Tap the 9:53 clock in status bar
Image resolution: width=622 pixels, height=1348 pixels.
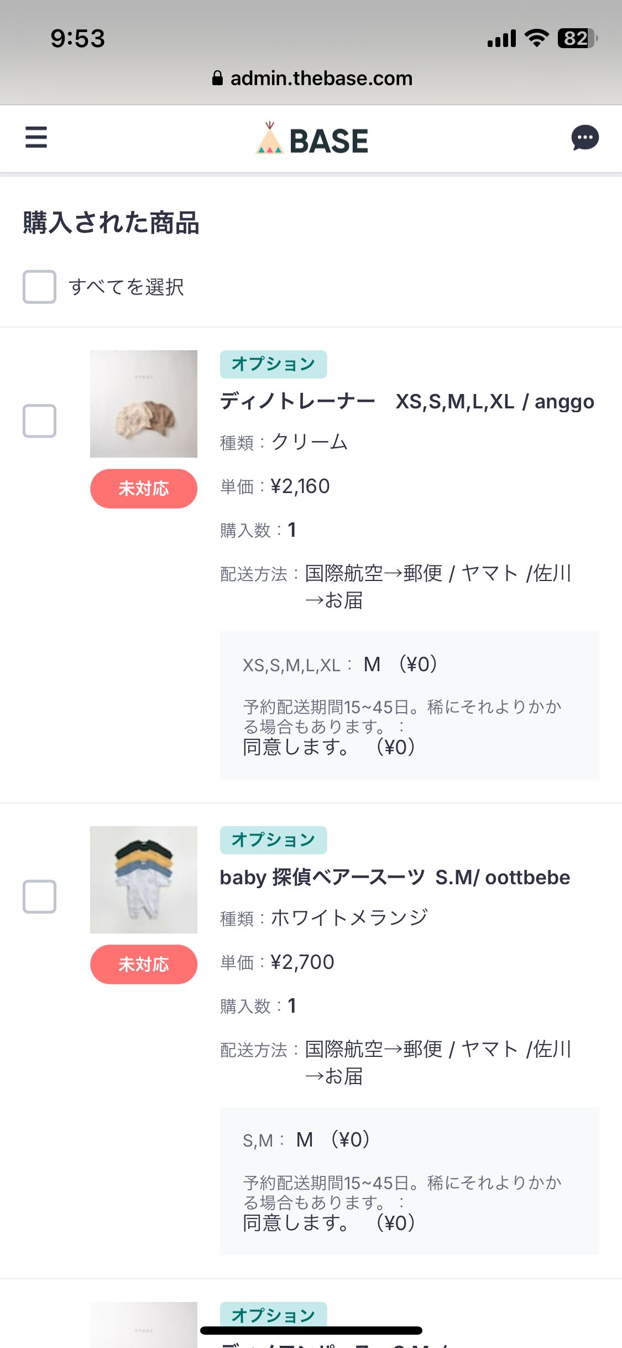tap(77, 38)
